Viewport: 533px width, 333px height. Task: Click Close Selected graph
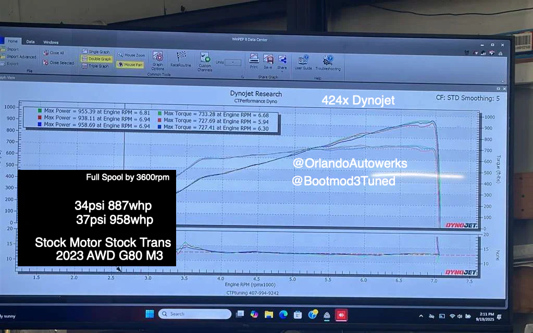[58, 63]
